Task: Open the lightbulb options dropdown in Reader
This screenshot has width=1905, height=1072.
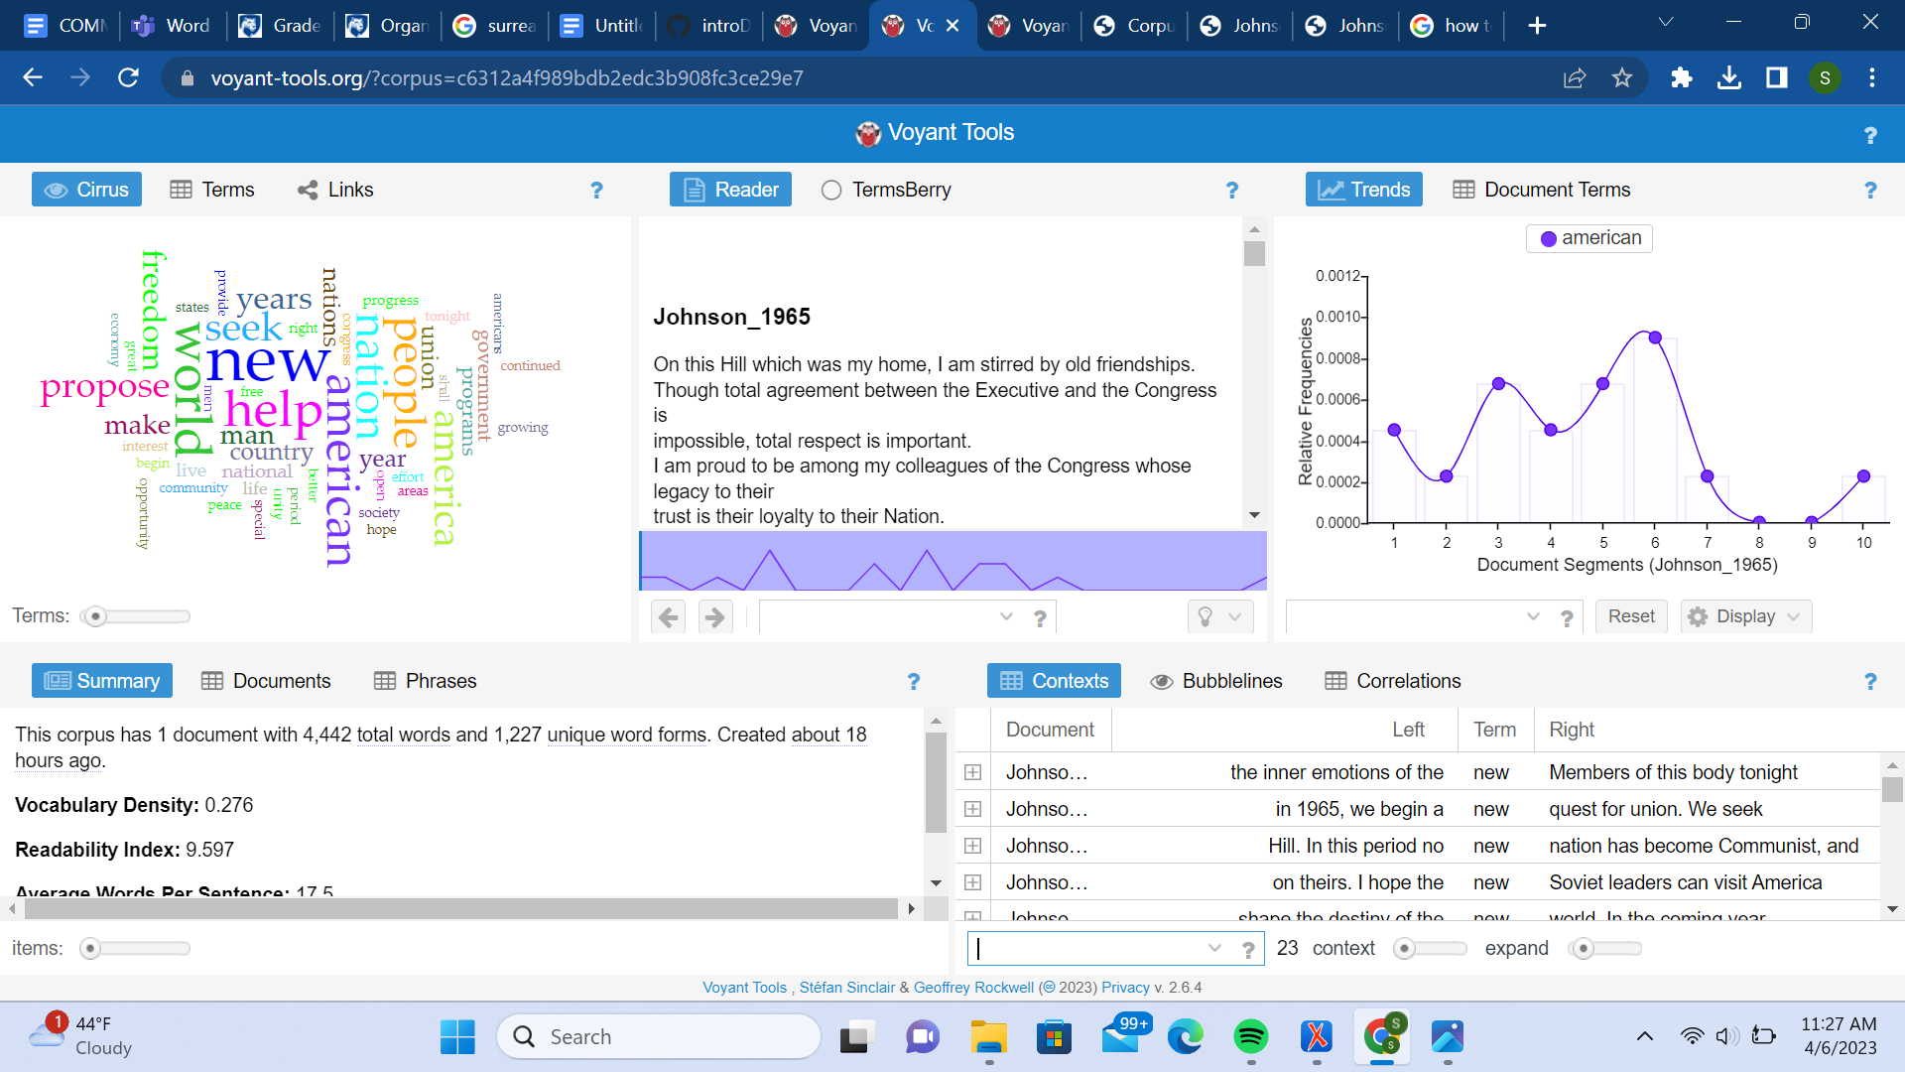Action: pyautogui.click(x=1220, y=616)
